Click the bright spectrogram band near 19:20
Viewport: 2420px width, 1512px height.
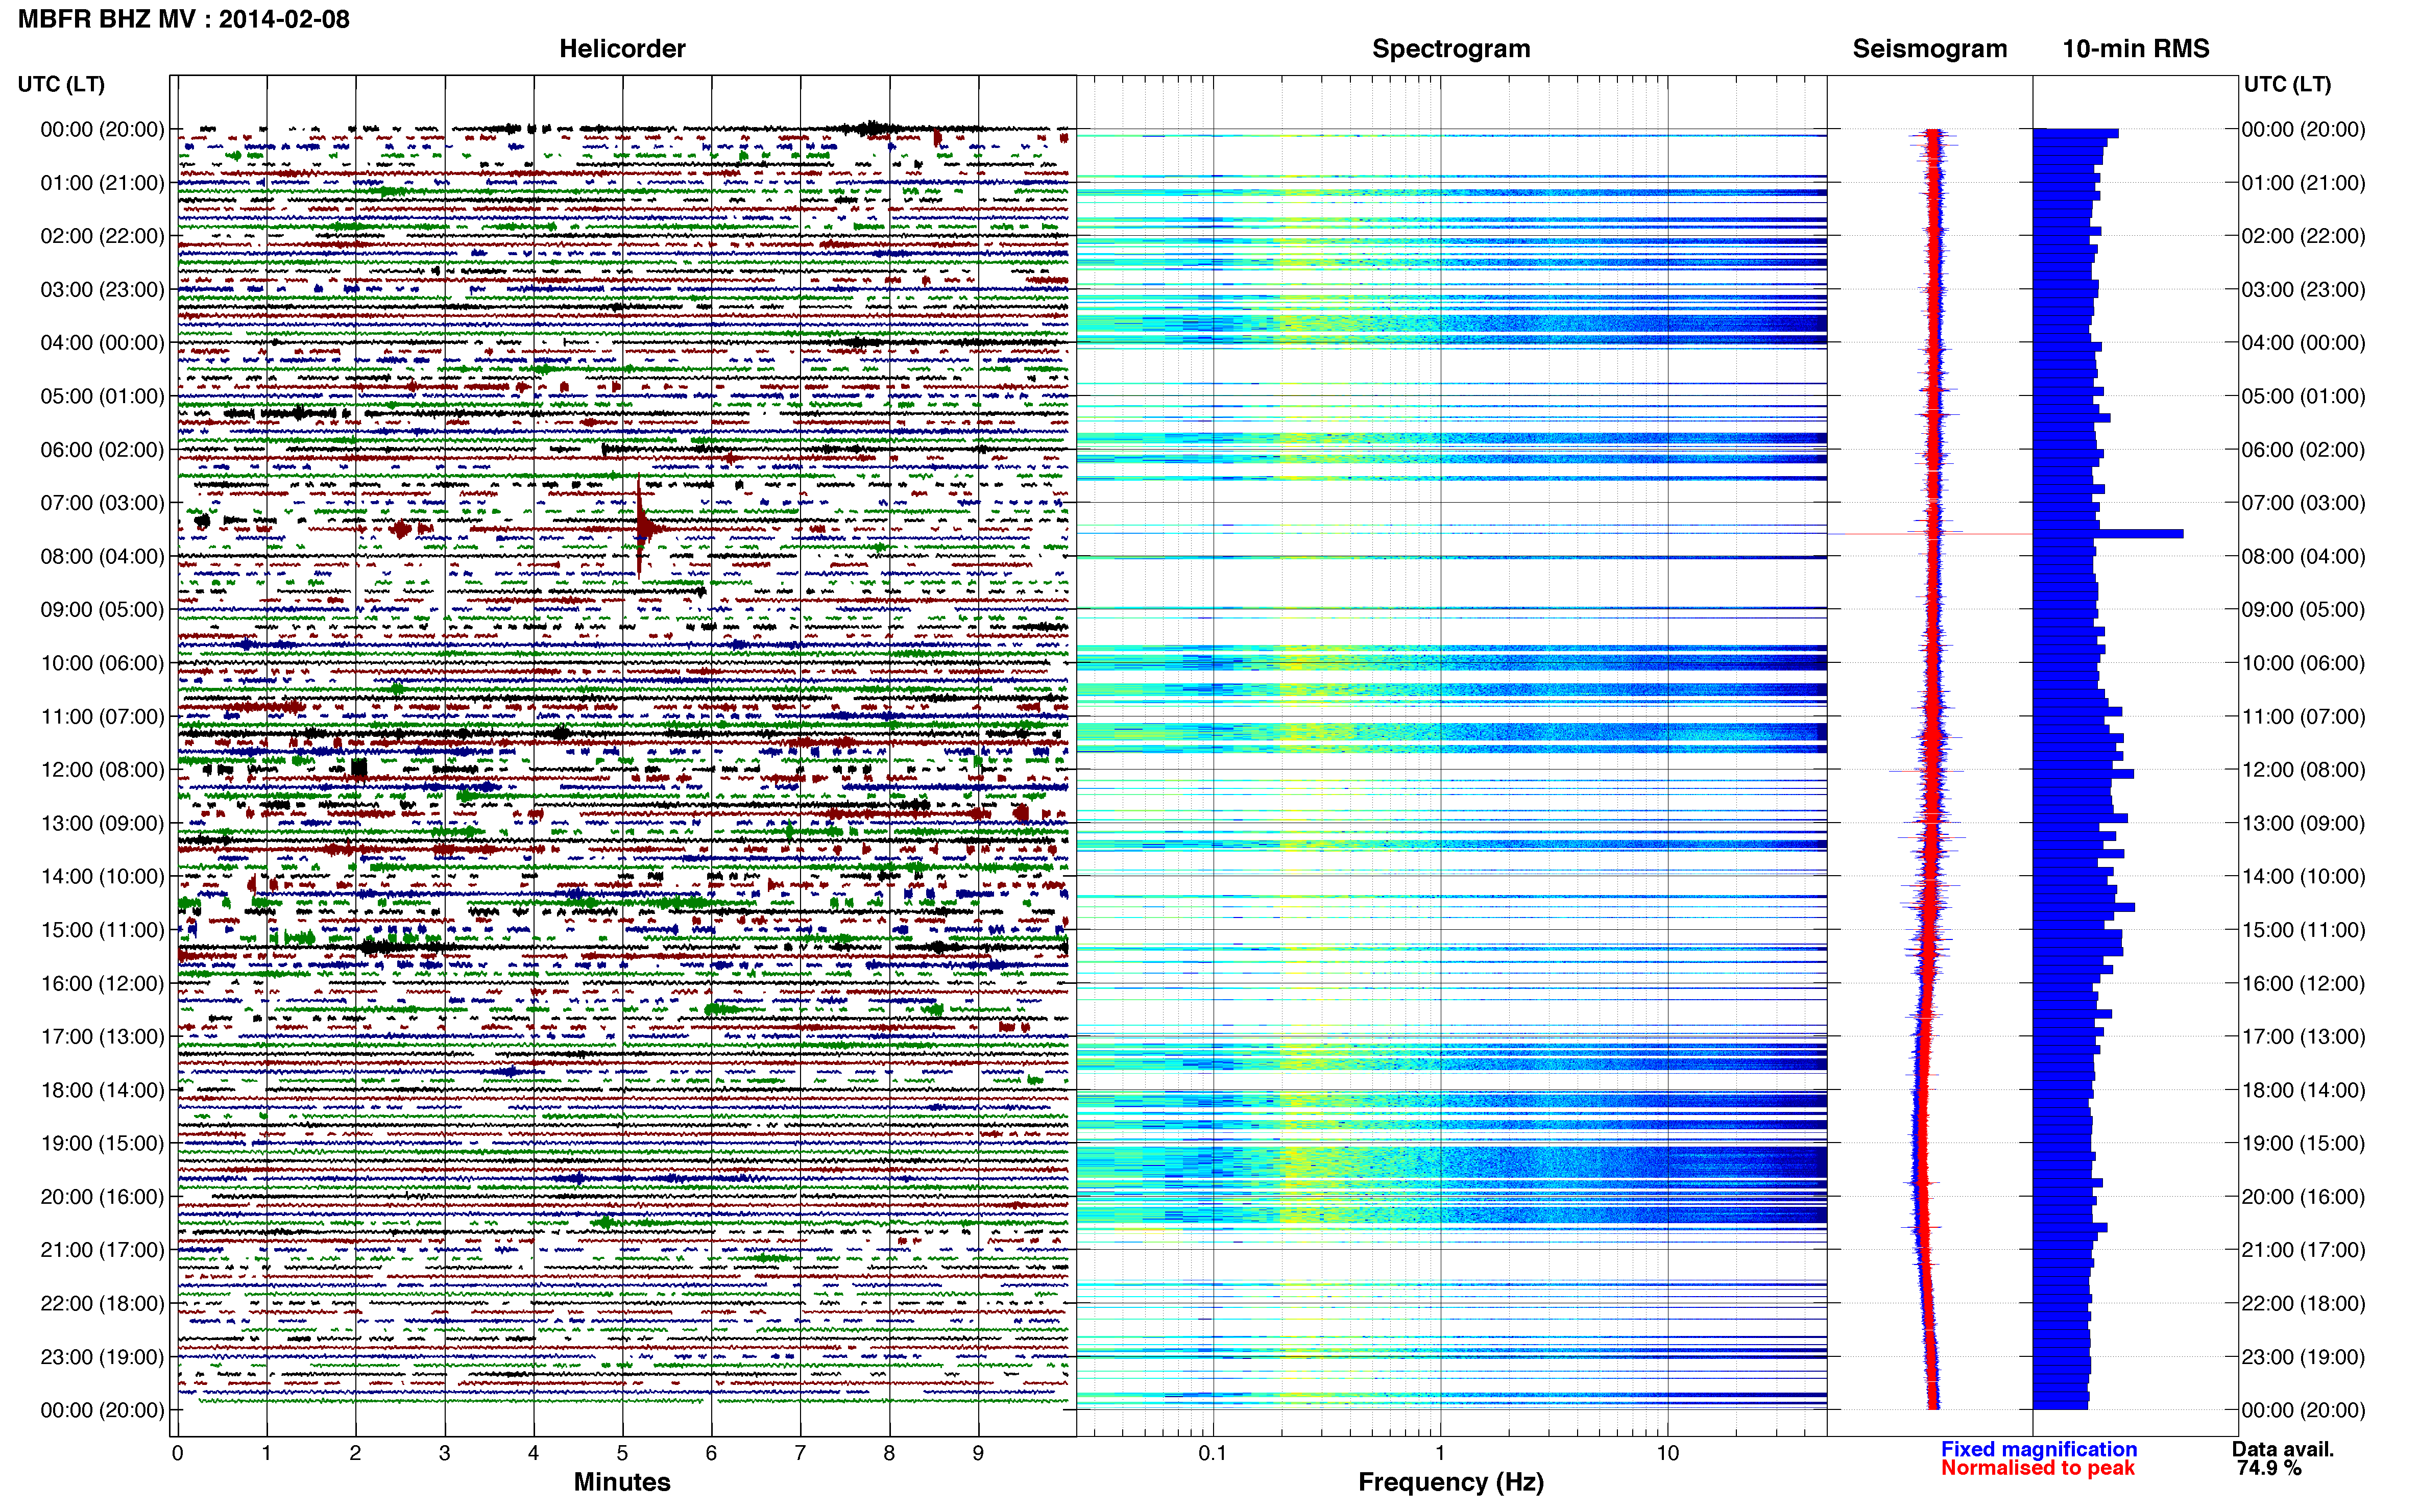(x=1450, y=1162)
